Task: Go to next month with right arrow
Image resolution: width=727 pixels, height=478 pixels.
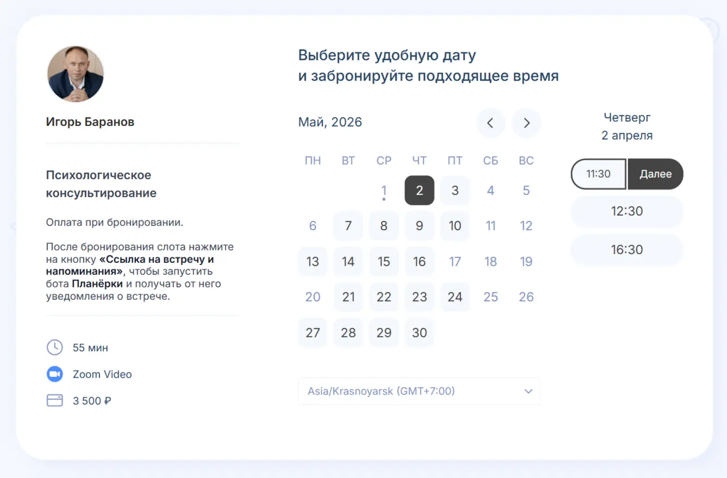Action: pyautogui.click(x=526, y=123)
